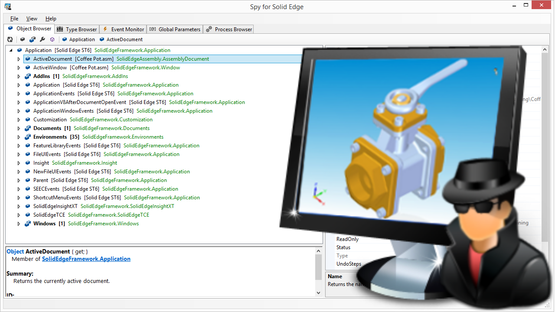Click the cube icon beside FeatureLibraryEvents
555x312 pixels.
[28, 146]
